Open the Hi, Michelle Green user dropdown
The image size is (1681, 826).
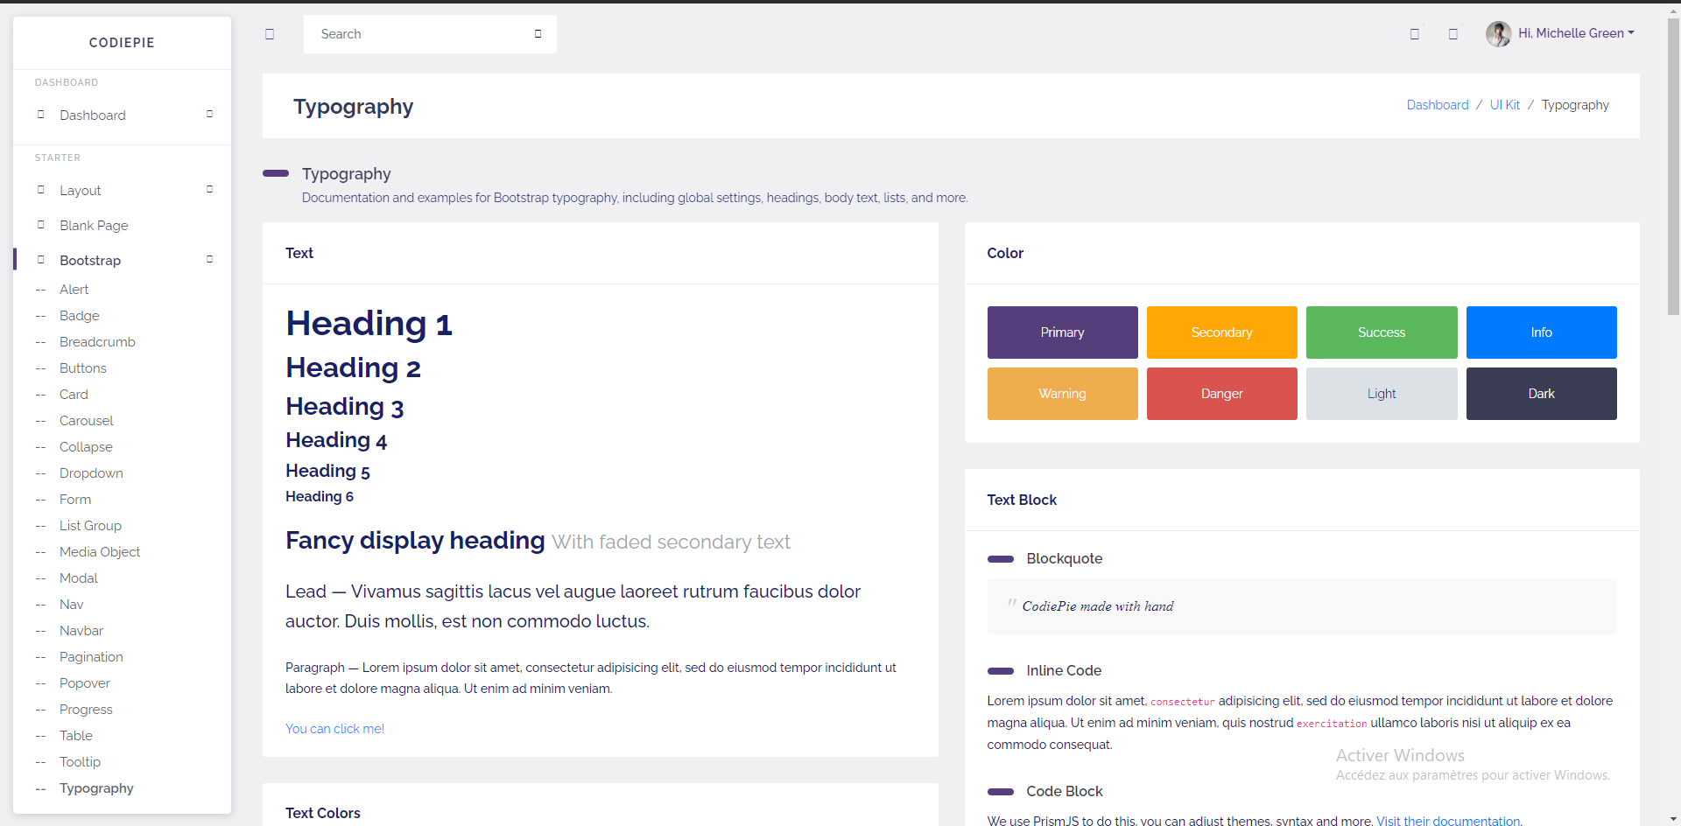click(x=1576, y=33)
